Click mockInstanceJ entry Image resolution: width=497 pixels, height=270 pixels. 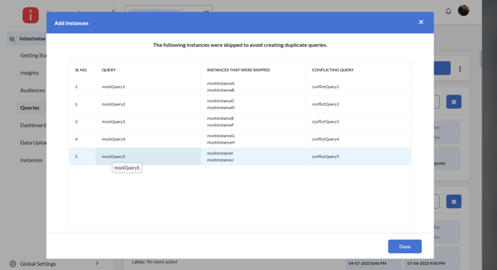[x=220, y=160]
